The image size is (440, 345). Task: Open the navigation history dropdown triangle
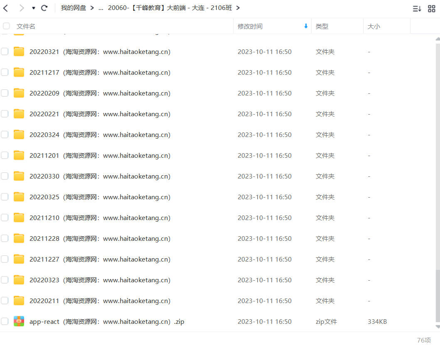(x=33, y=8)
